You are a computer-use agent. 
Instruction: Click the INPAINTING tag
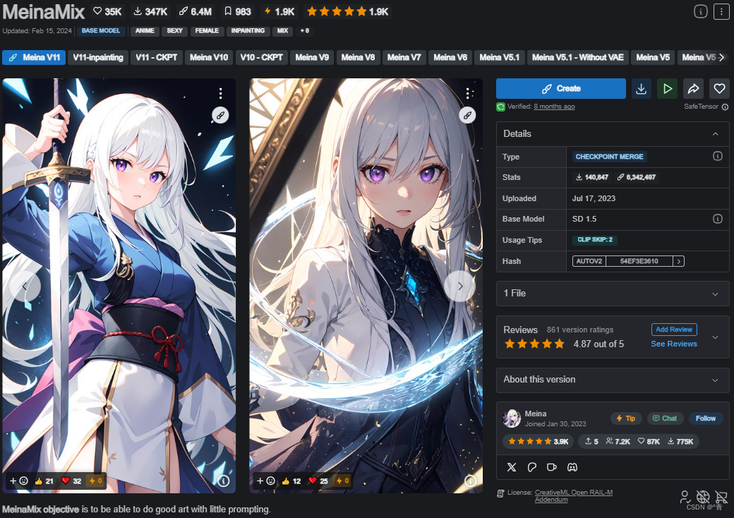(248, 31)
